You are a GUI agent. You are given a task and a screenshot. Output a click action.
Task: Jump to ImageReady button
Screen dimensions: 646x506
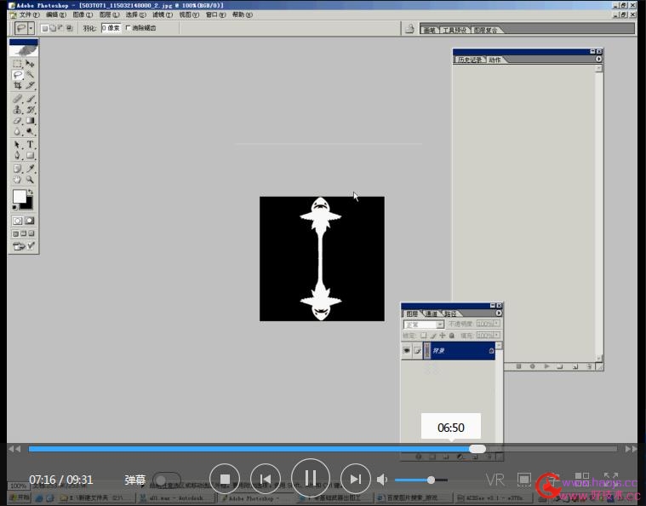click(x=19, y=246)
